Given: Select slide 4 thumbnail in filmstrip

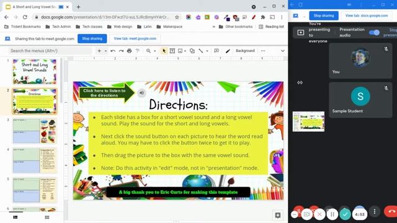Looking at the screenshot, I should coord(35,160).
